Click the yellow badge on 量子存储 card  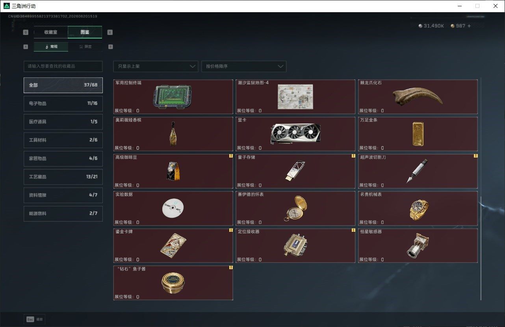pos(353,156)
